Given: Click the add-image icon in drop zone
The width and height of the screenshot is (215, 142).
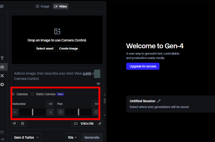Looking at the screenshot, I should pyautogui.click(x=57, y=31).
